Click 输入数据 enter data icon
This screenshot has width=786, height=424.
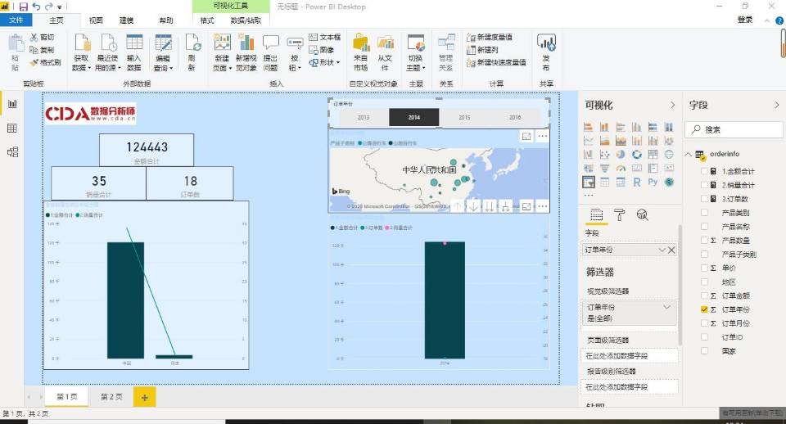click(x=134, y=43)
